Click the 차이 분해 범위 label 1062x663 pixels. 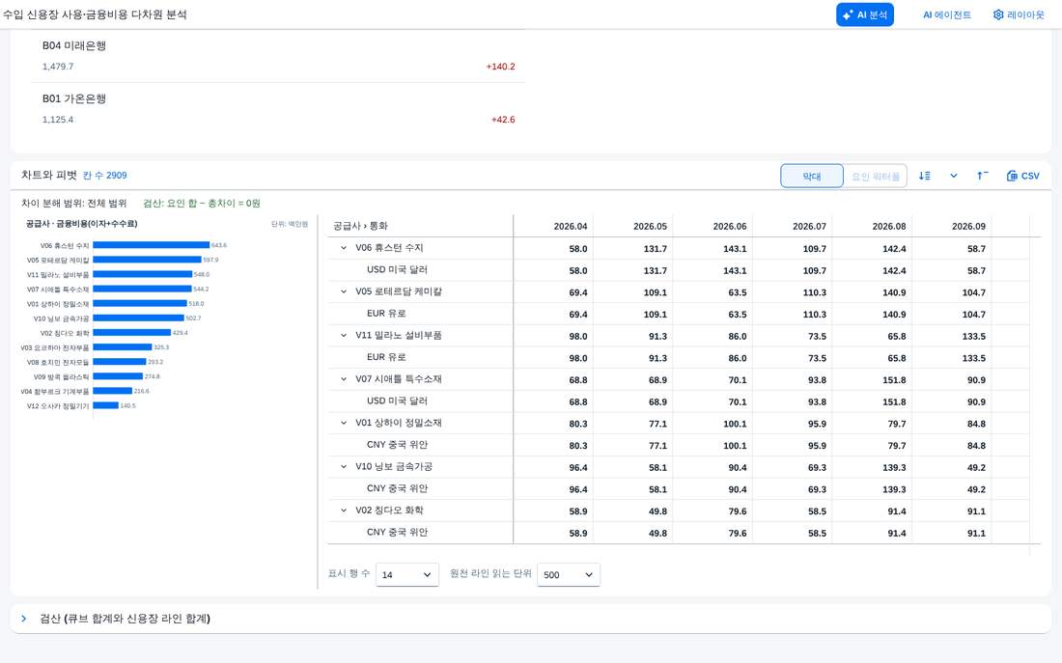point(73,204)
